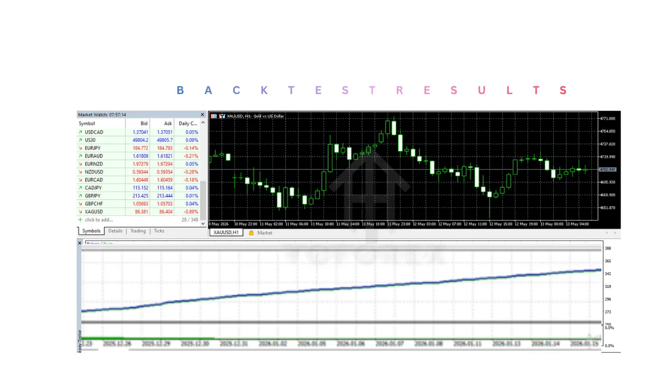Click the table icon in XAUUSD chart header

214,116
